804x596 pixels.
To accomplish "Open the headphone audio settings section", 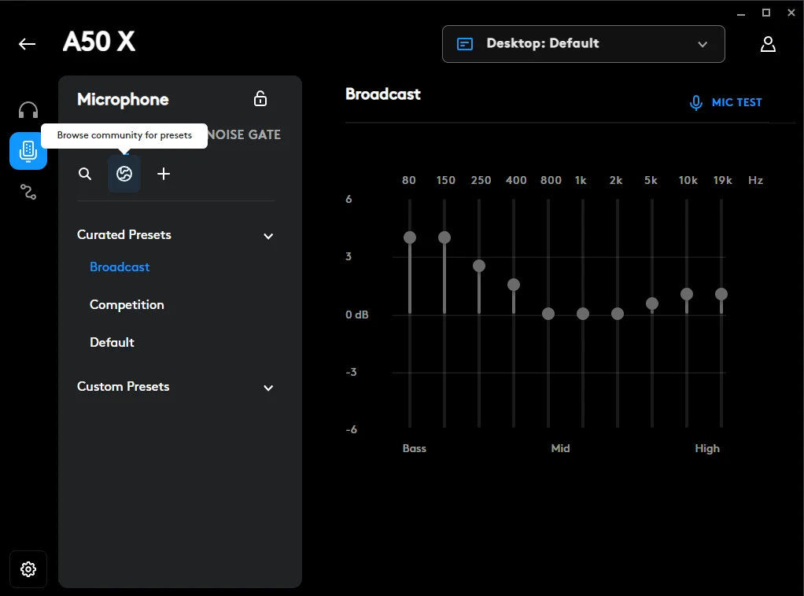I will [x=28, y=109].
